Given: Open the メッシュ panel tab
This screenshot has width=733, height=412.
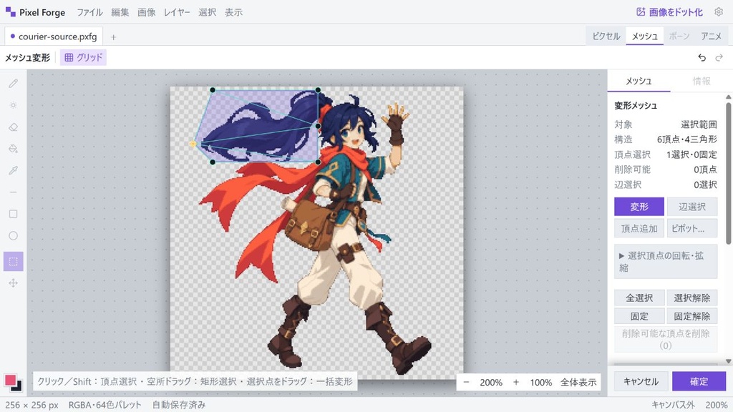Looking at the screenshot, I should tap(639, 81).
